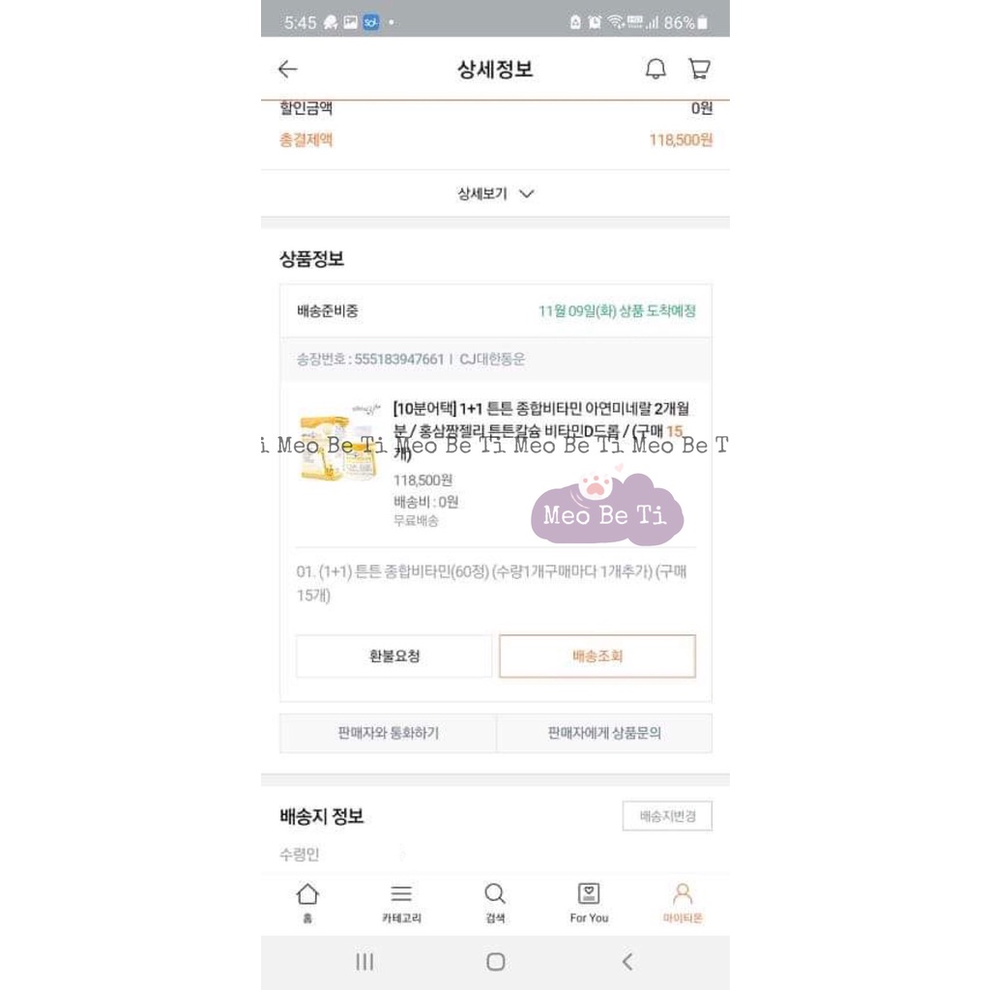Viewport: 990px width, 990px height.
Task: Tap the Android back navigation button
Action: [x=626, y=962]
